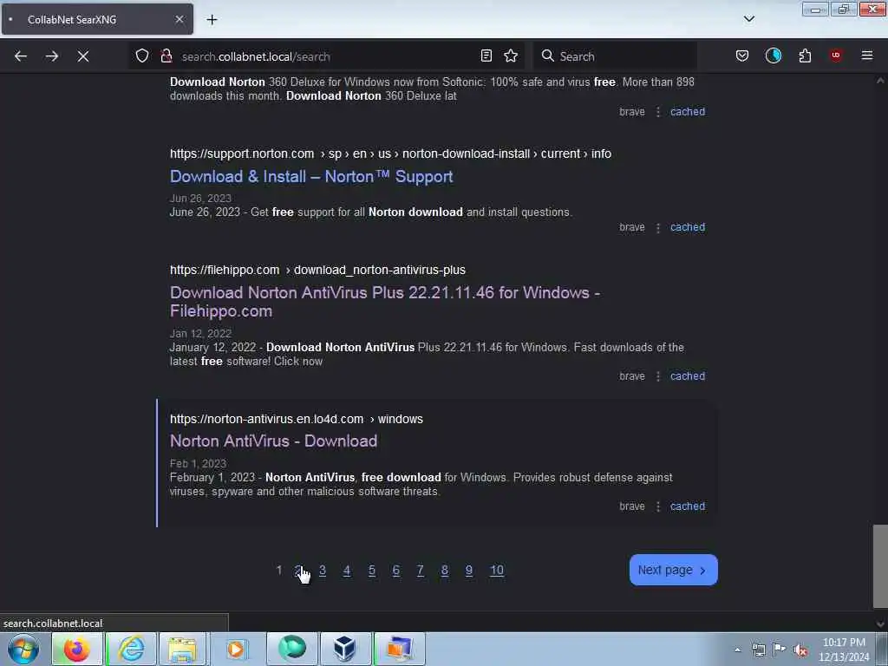Image resolution: width=888 pixels, height=666 pixels.
Task: Focus the address bar URL field
Action: coord(329,56)
